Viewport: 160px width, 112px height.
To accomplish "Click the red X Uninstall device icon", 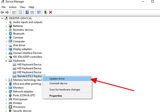I will (50, 12).
